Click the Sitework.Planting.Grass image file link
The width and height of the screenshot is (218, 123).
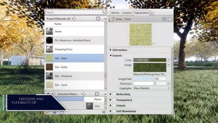coord(150,74)
